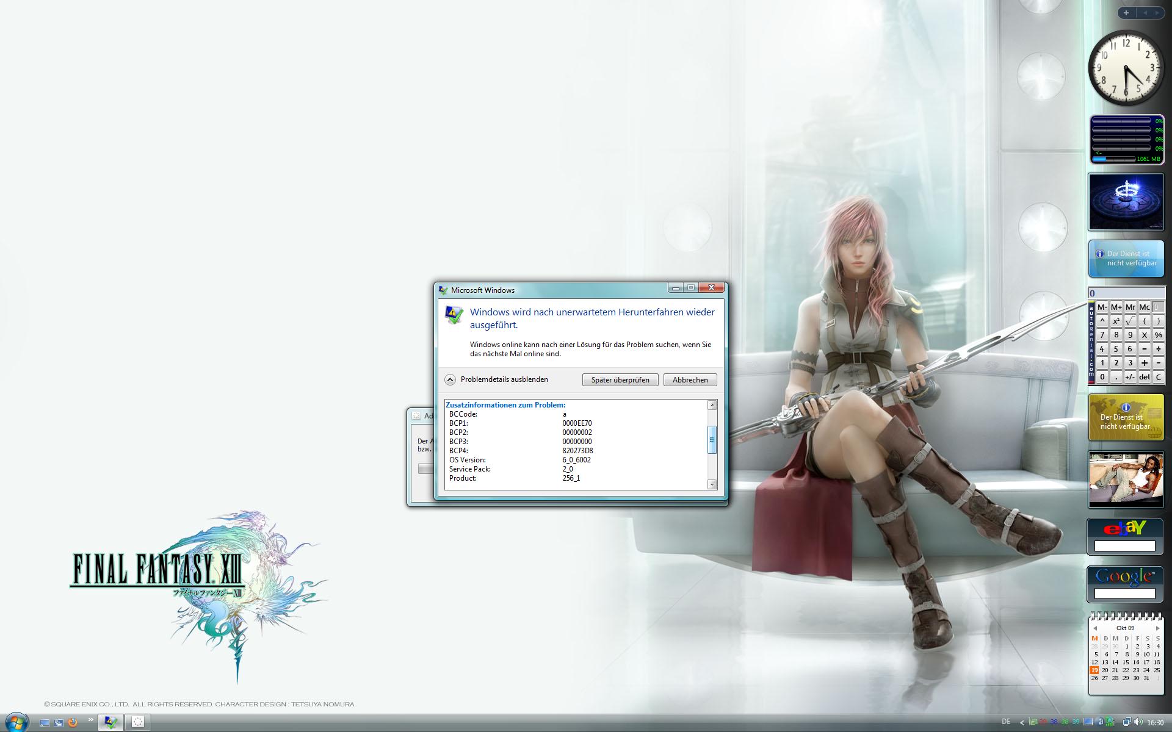Click Google gadget search box
The image size is (1172, 732).
tap(1124, 593)
